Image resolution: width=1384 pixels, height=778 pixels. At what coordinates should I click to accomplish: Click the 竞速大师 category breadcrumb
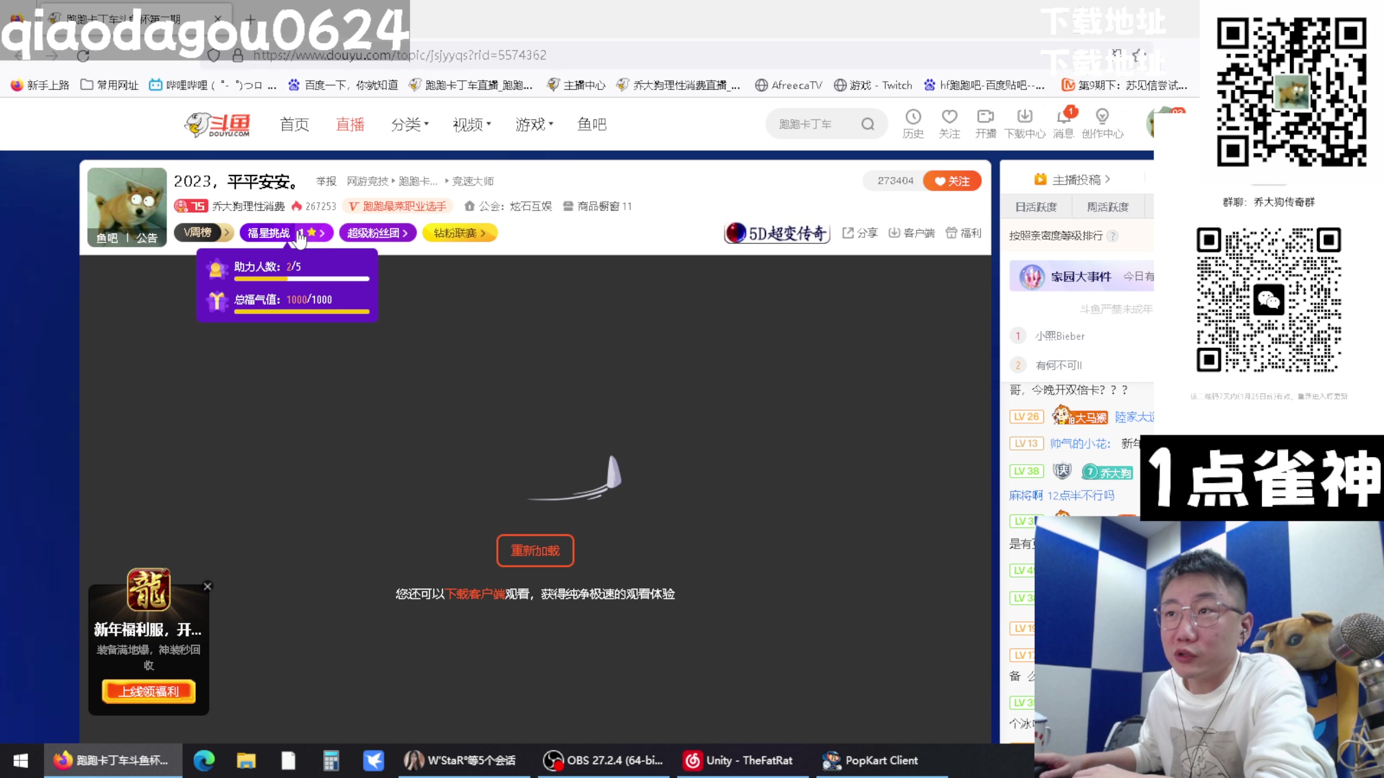coord(473,181)
